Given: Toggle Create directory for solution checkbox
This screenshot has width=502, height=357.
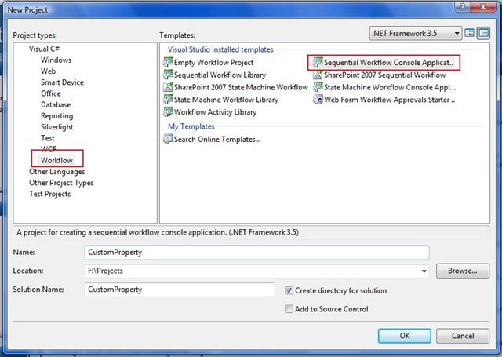Looking at the screenshot, I should [289, 290].
